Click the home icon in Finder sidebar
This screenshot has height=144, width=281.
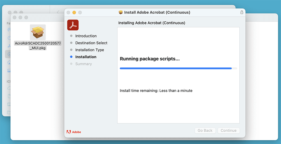(x=9, y=62)
